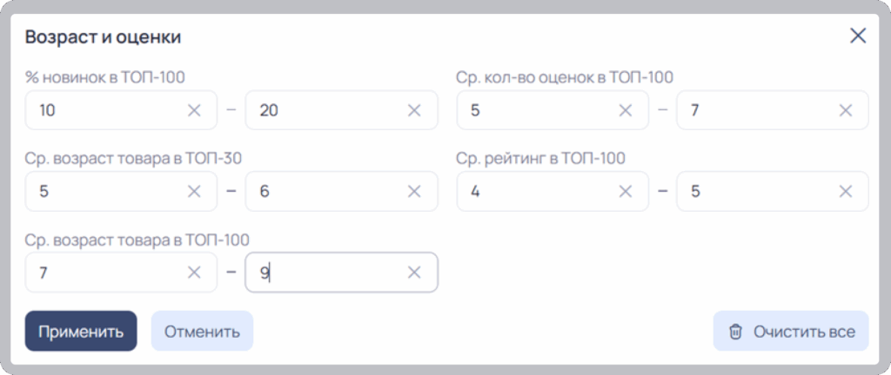This screenshot has height=375, width=891.
Task: Clear the maximum % новинок value of 20
Action: [x=414, y=110]
